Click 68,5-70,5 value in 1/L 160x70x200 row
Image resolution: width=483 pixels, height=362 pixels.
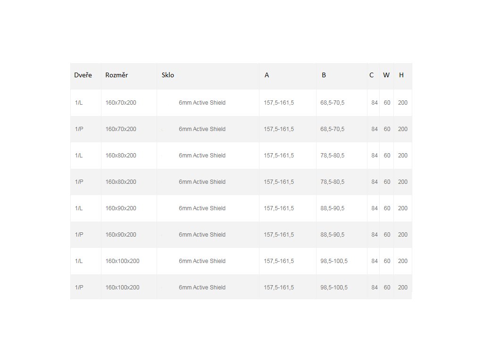[x=333, y=103]
